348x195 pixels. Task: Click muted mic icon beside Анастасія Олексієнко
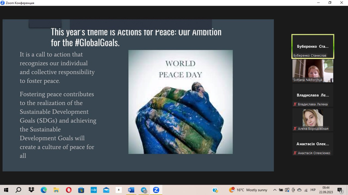tap(295, 153)
